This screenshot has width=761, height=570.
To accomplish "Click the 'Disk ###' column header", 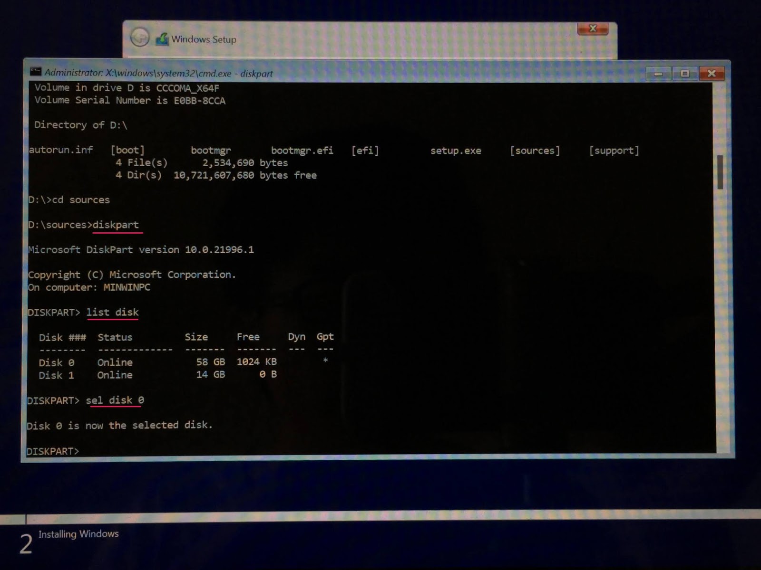I will (x=62, y=337).
